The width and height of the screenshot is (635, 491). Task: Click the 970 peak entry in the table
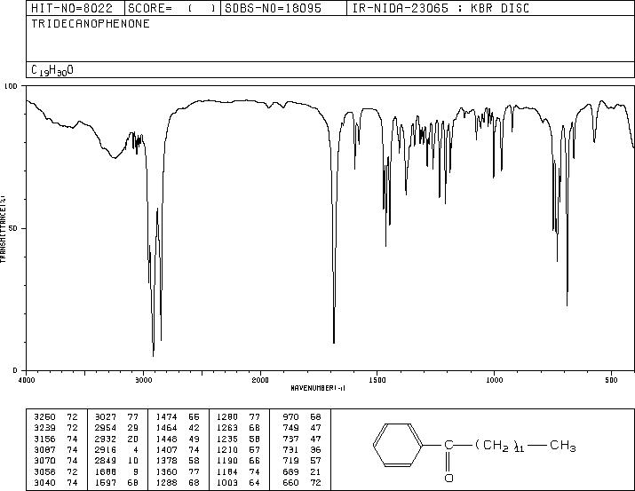[x=302, y=417]
